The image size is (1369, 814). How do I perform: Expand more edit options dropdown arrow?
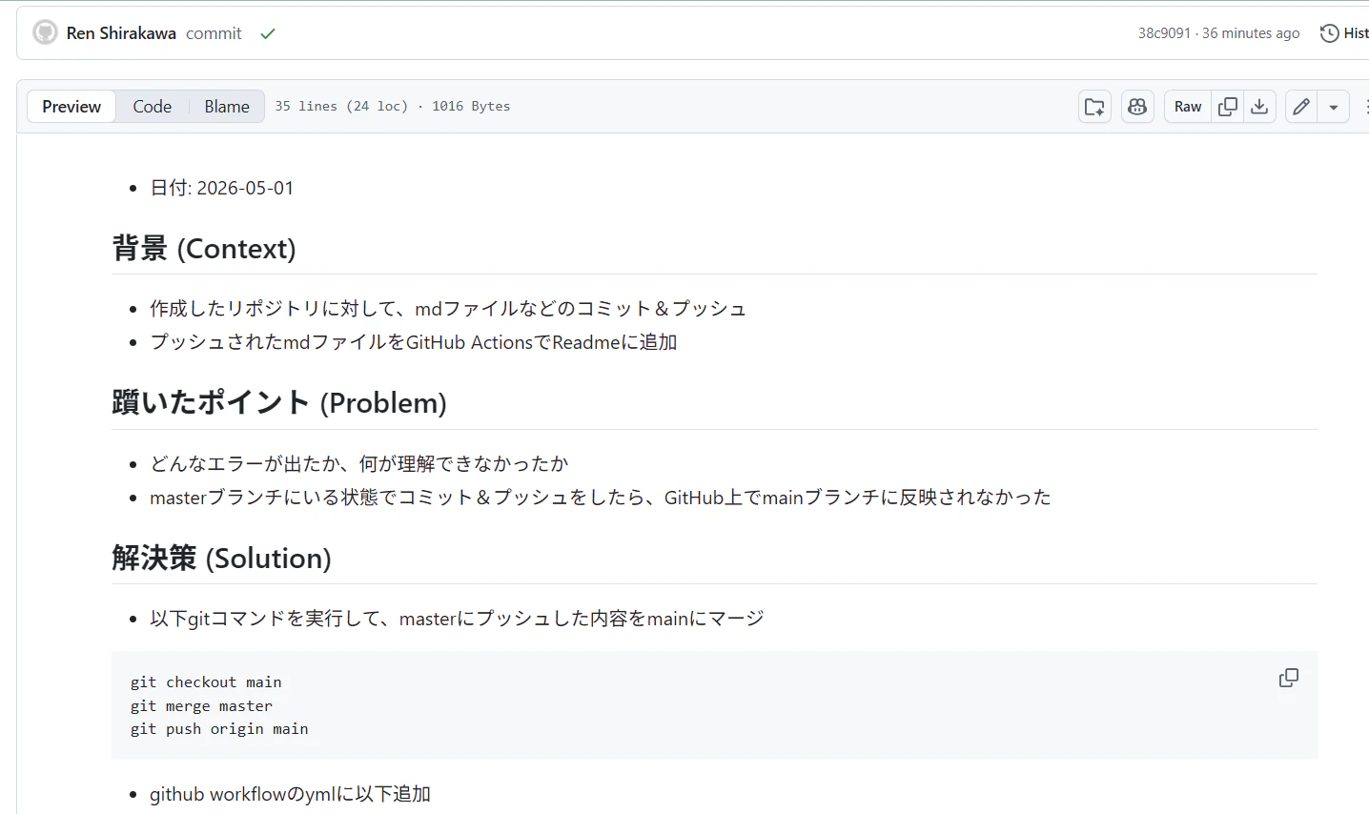[1334, 107]
